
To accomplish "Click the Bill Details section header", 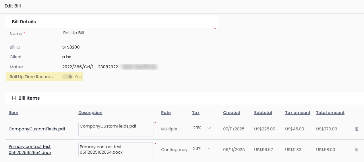I will pos(24,22).
